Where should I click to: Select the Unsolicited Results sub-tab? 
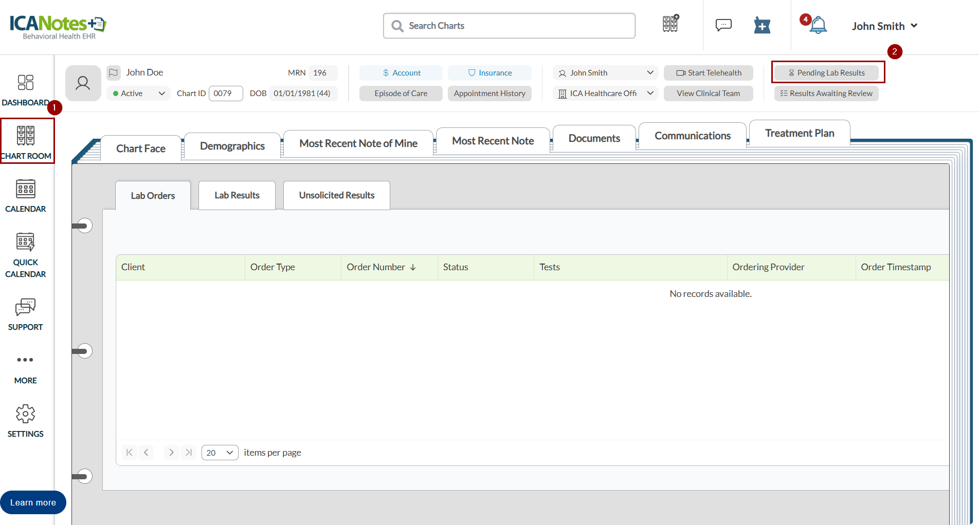tap(337, 195)
